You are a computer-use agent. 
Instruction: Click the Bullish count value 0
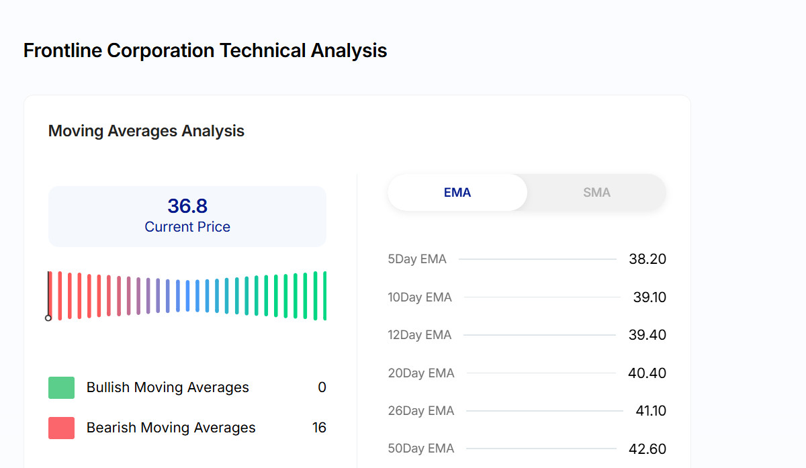coord(322,387)
